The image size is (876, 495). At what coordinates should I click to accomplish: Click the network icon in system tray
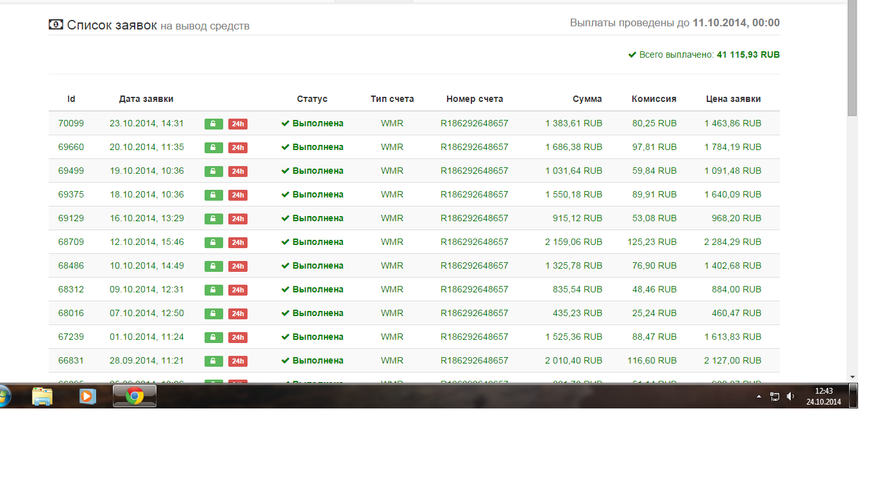(775, 397)
